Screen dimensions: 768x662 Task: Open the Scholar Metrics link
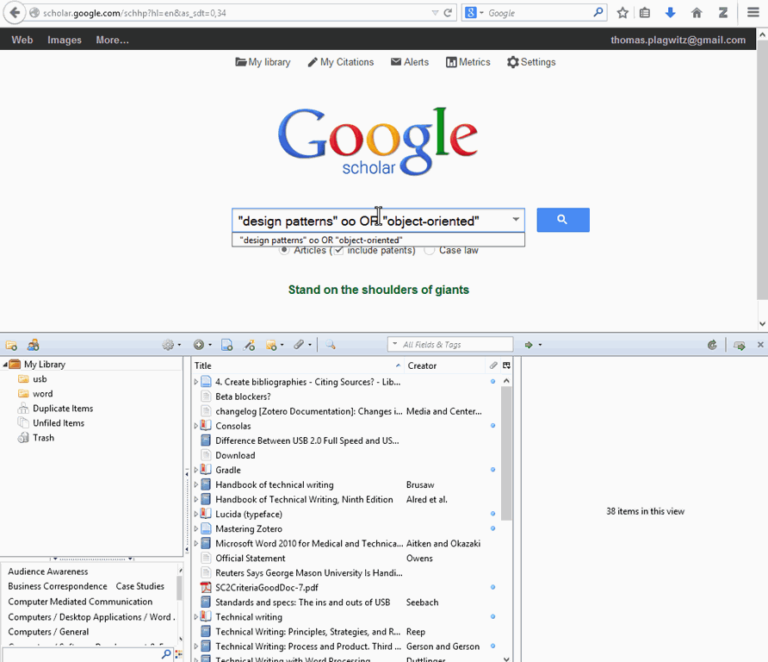(x=468, y=62)
